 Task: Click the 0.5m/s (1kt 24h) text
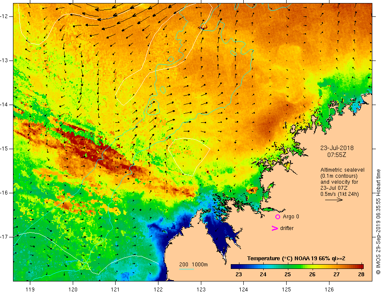point(339,194)
